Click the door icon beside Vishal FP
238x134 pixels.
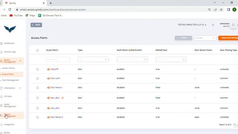48,70
